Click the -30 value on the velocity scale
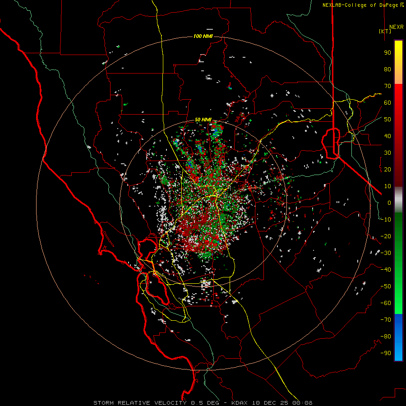406x406 pixels. [386, 253]
